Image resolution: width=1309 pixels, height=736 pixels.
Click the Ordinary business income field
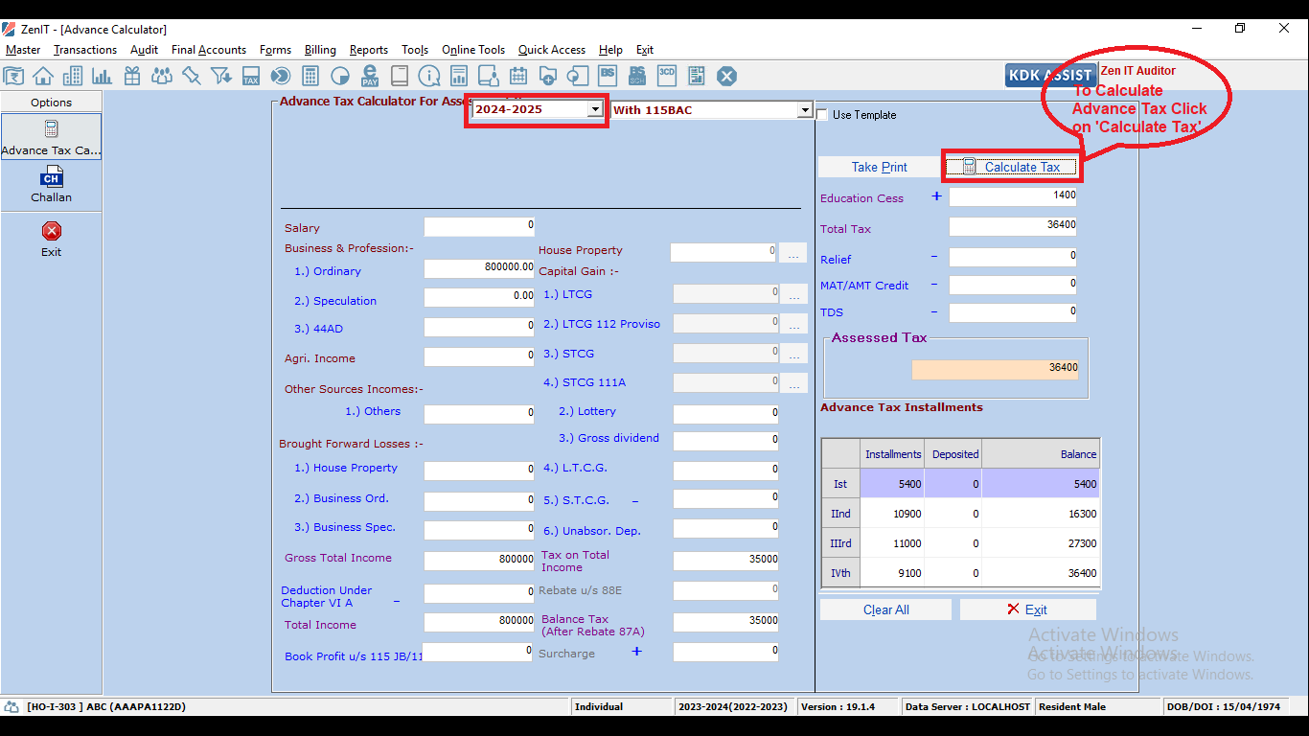tap(479, 268)
